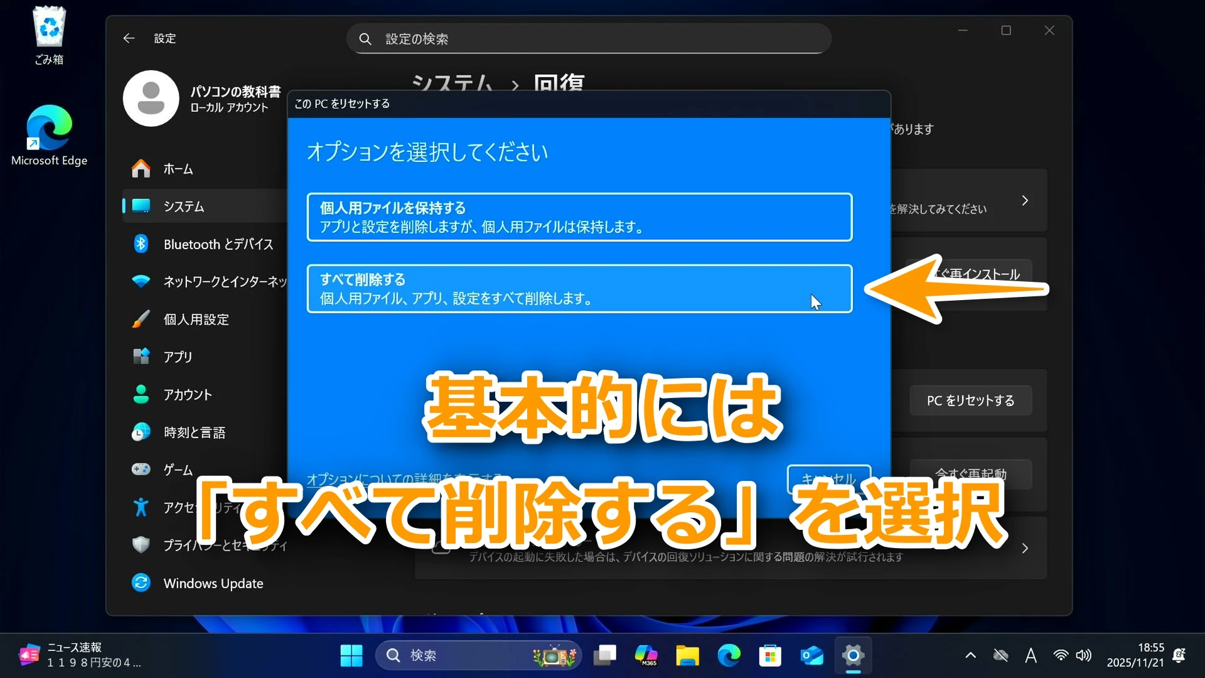This screenshot has height=678, width=1205.
Task: Click the Apps icon in the sidebar
Action: click(x=141, y=357)
